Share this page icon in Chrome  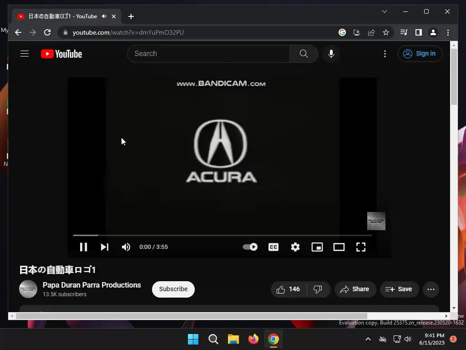(371, 32)
